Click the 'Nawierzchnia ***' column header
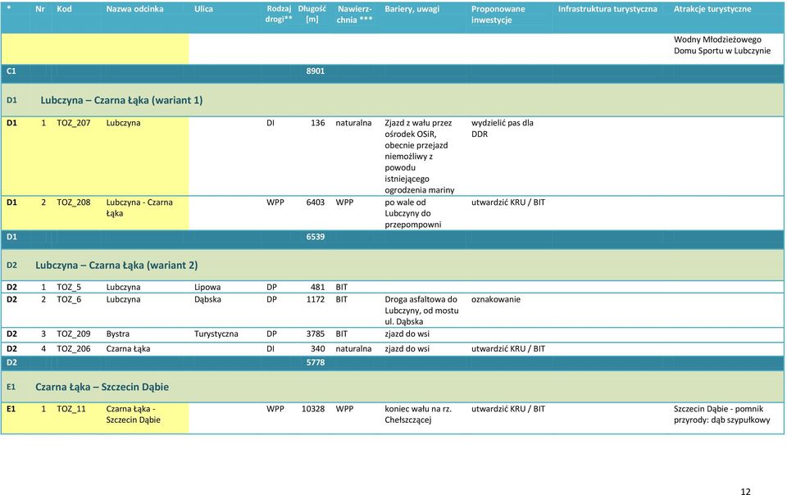The height and width of the screenshot is (495, 787). pos(354,15)
